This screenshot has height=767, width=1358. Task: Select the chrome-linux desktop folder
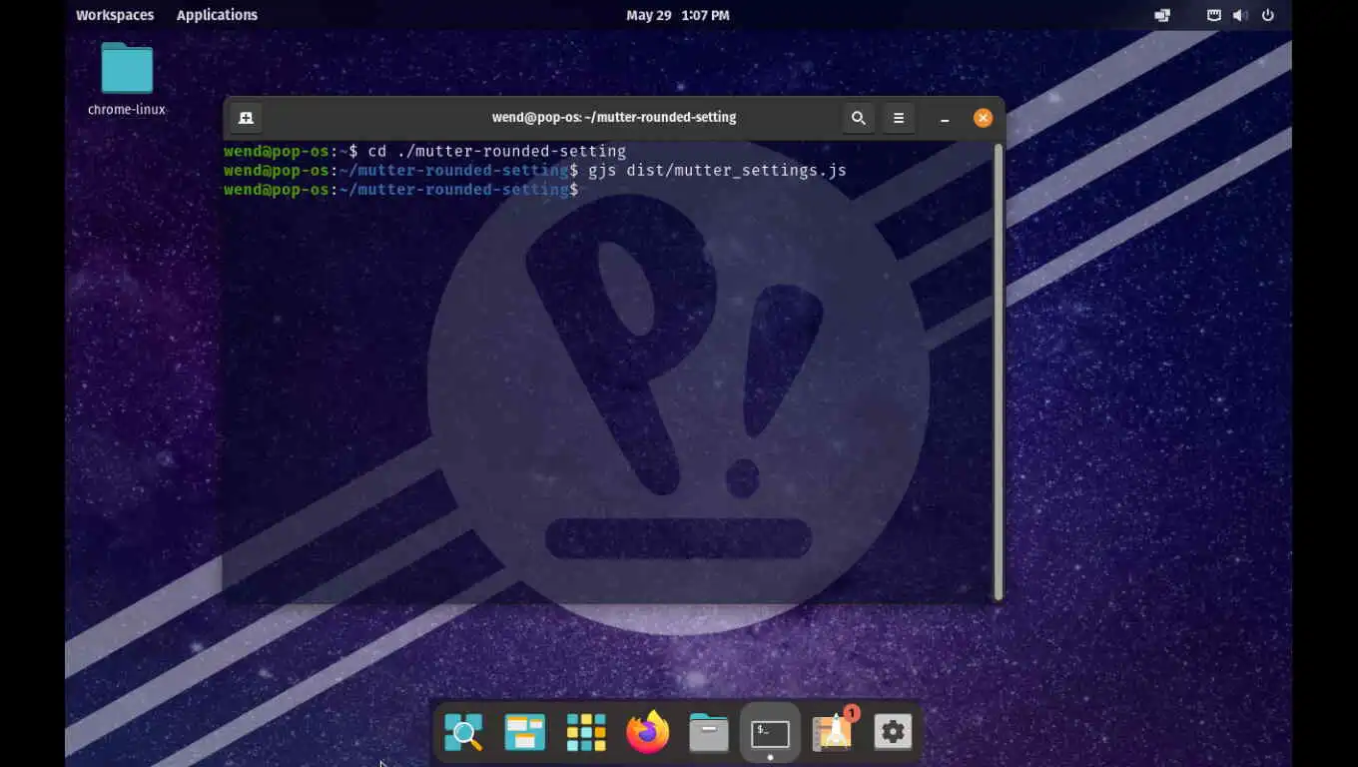tap(127, 79)
